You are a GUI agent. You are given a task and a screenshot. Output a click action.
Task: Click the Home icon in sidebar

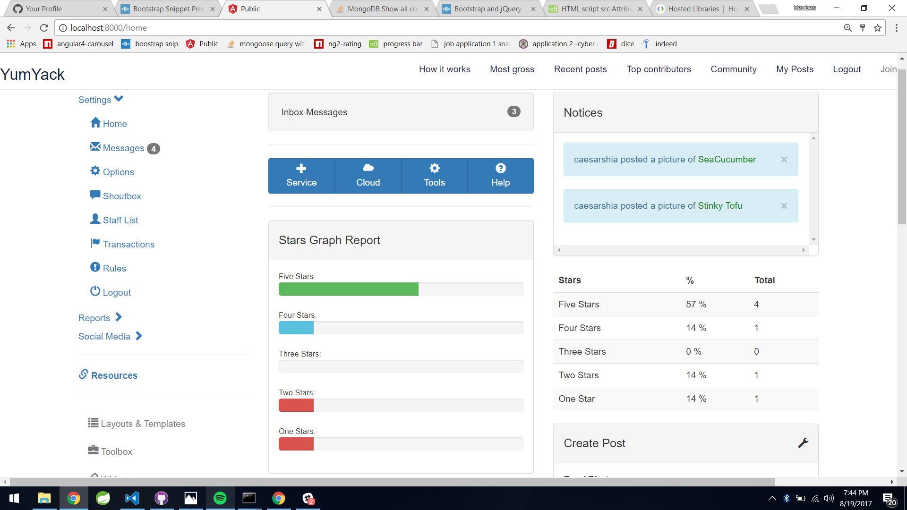[x=95, y=123]
